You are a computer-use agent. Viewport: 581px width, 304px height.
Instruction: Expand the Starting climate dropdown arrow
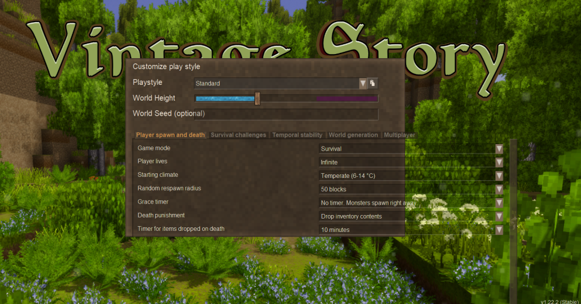pyautogui.click(x=499, y=176)
